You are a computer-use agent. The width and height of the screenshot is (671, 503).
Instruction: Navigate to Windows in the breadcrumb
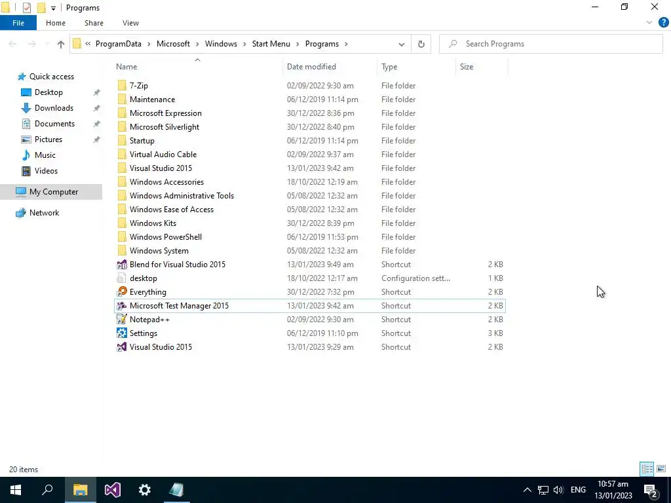click(221, 44)
